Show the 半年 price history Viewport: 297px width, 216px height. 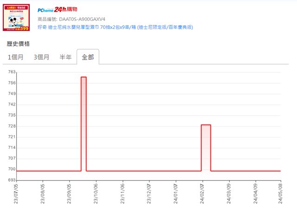[65, 57]
